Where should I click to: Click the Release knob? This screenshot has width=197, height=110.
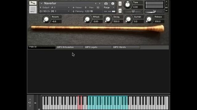tap(149, 19)
